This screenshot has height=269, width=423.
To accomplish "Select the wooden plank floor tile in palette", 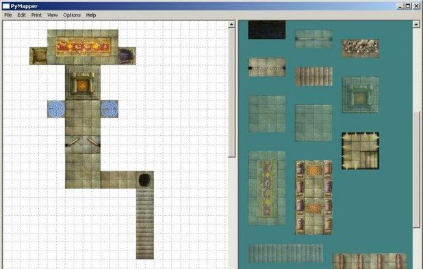I will (313, 76).
